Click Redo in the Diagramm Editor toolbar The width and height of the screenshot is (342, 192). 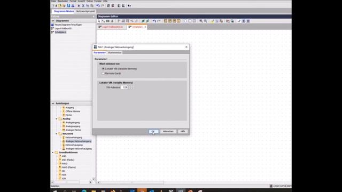[159, 21]
